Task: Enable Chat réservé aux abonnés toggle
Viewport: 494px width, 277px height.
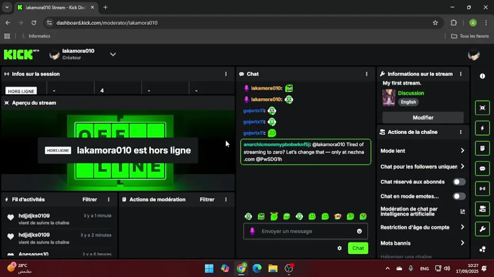Action: (459, 182)
